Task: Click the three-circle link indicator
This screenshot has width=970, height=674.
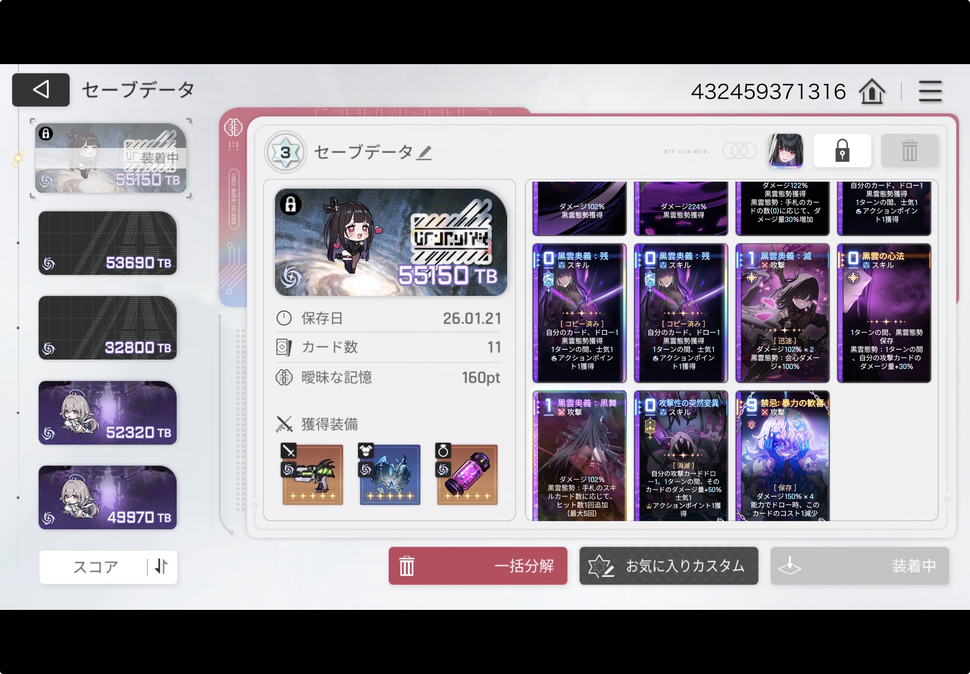Action: 739,151
